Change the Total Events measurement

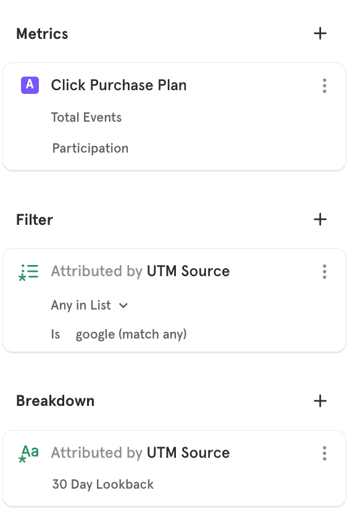pyautogui.click(x=86, y=117)
